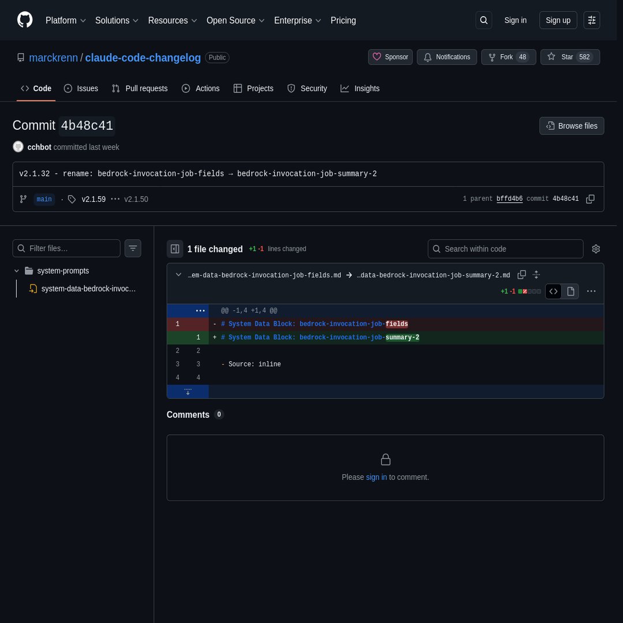The width and height of the screenshot is (623, 623).
Task: Open GitHub homepage logo
Action: (25, 20)
